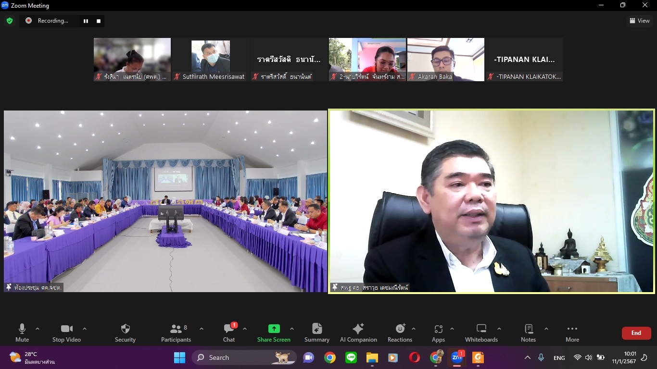657x369 pixels.
Task: Open the Participants panel
Action: click(176, 332)
